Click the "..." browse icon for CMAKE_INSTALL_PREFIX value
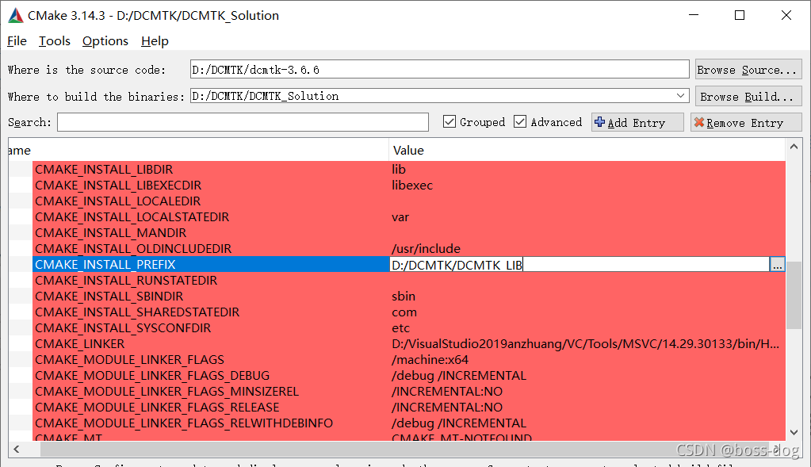Image resolution: width=811 pixels, height=467 pixels. click(x=776, y=264)
